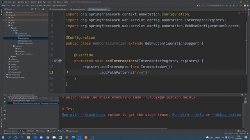Viewport: 250px width, 140px height.
Task: Open the Build tool window tab
Action: pyautogui.click(x=61, y=131)
